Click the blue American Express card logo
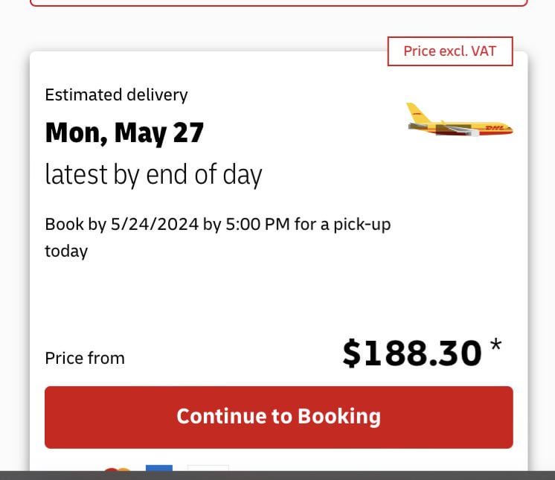 [x=159, y=467]
